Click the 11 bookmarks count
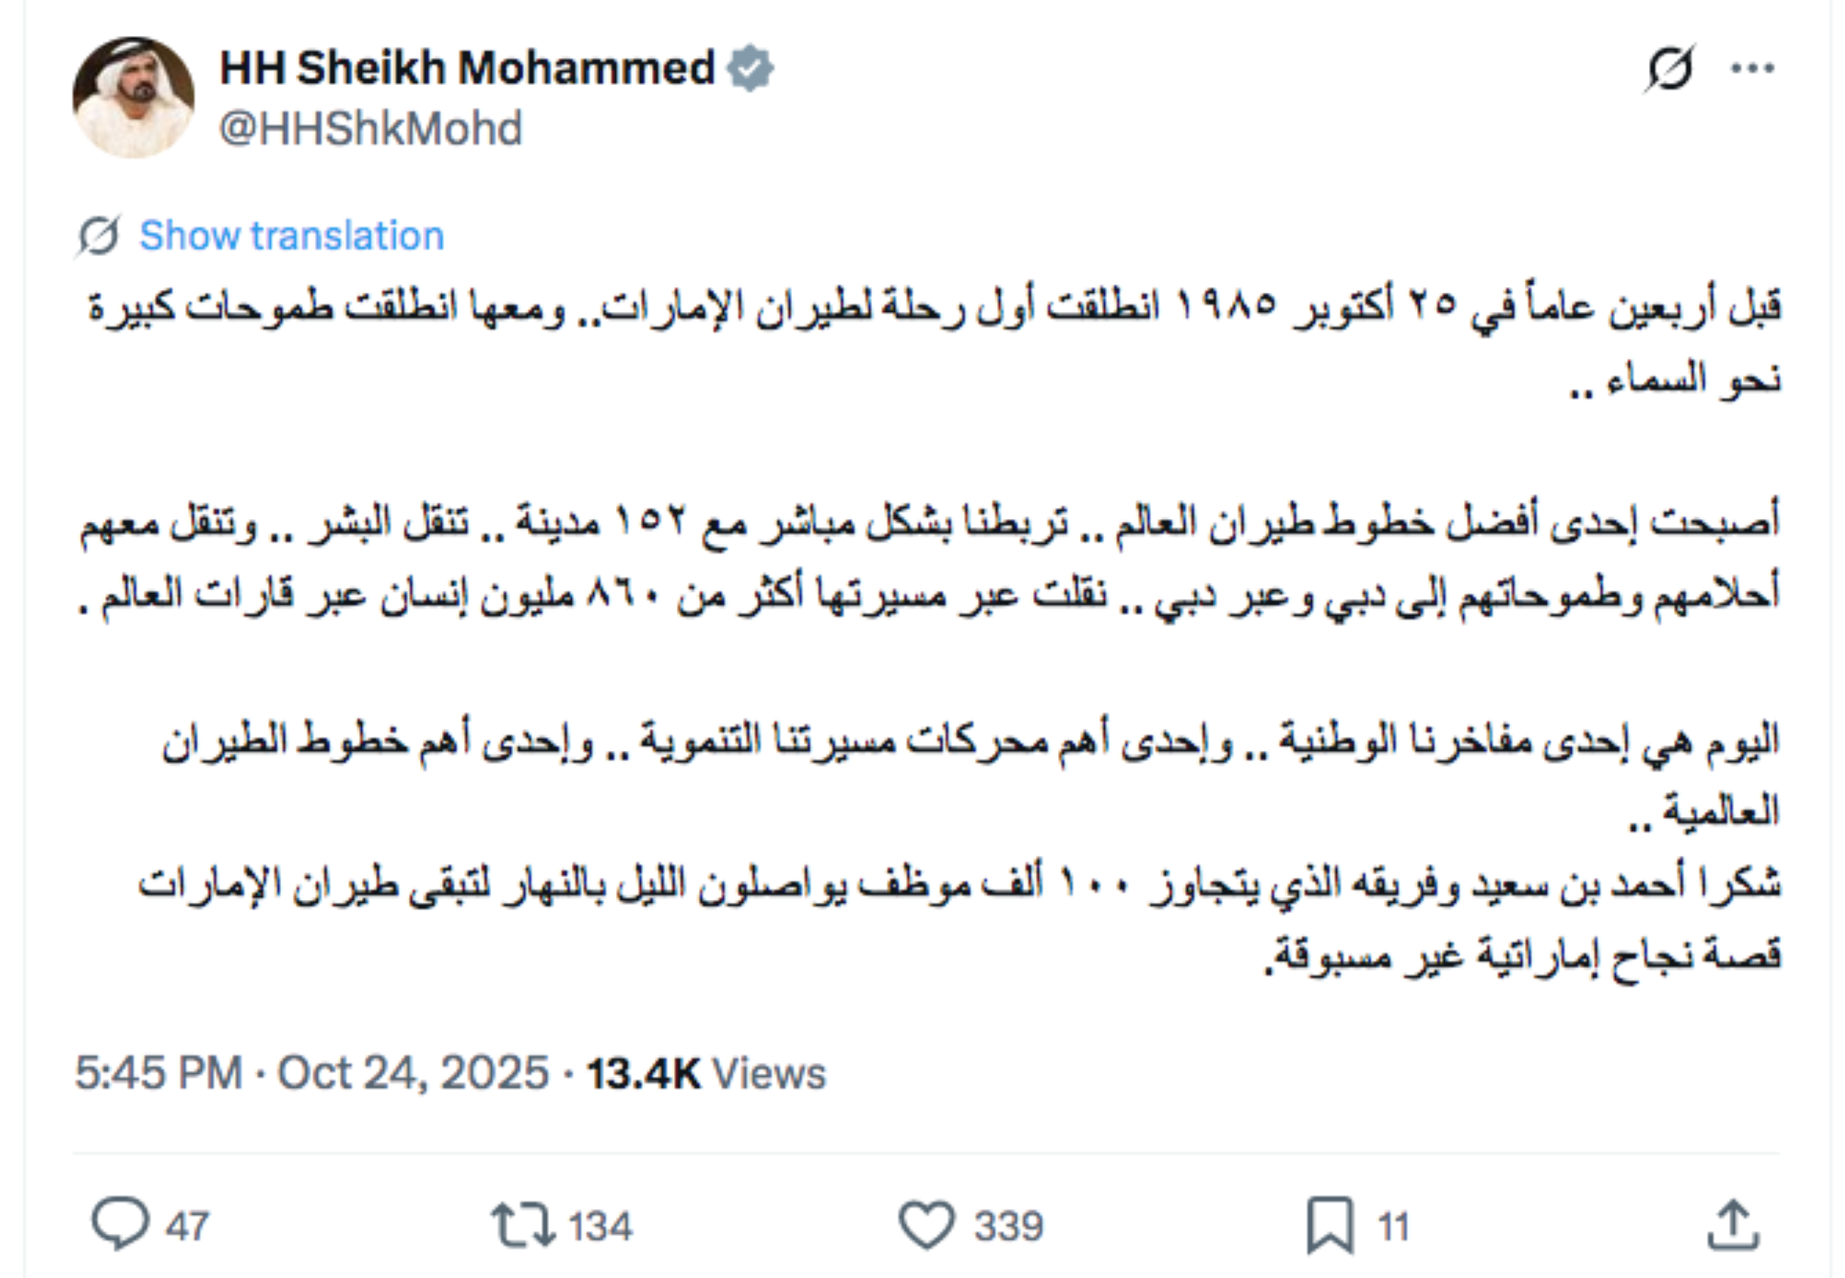 1393,1226
